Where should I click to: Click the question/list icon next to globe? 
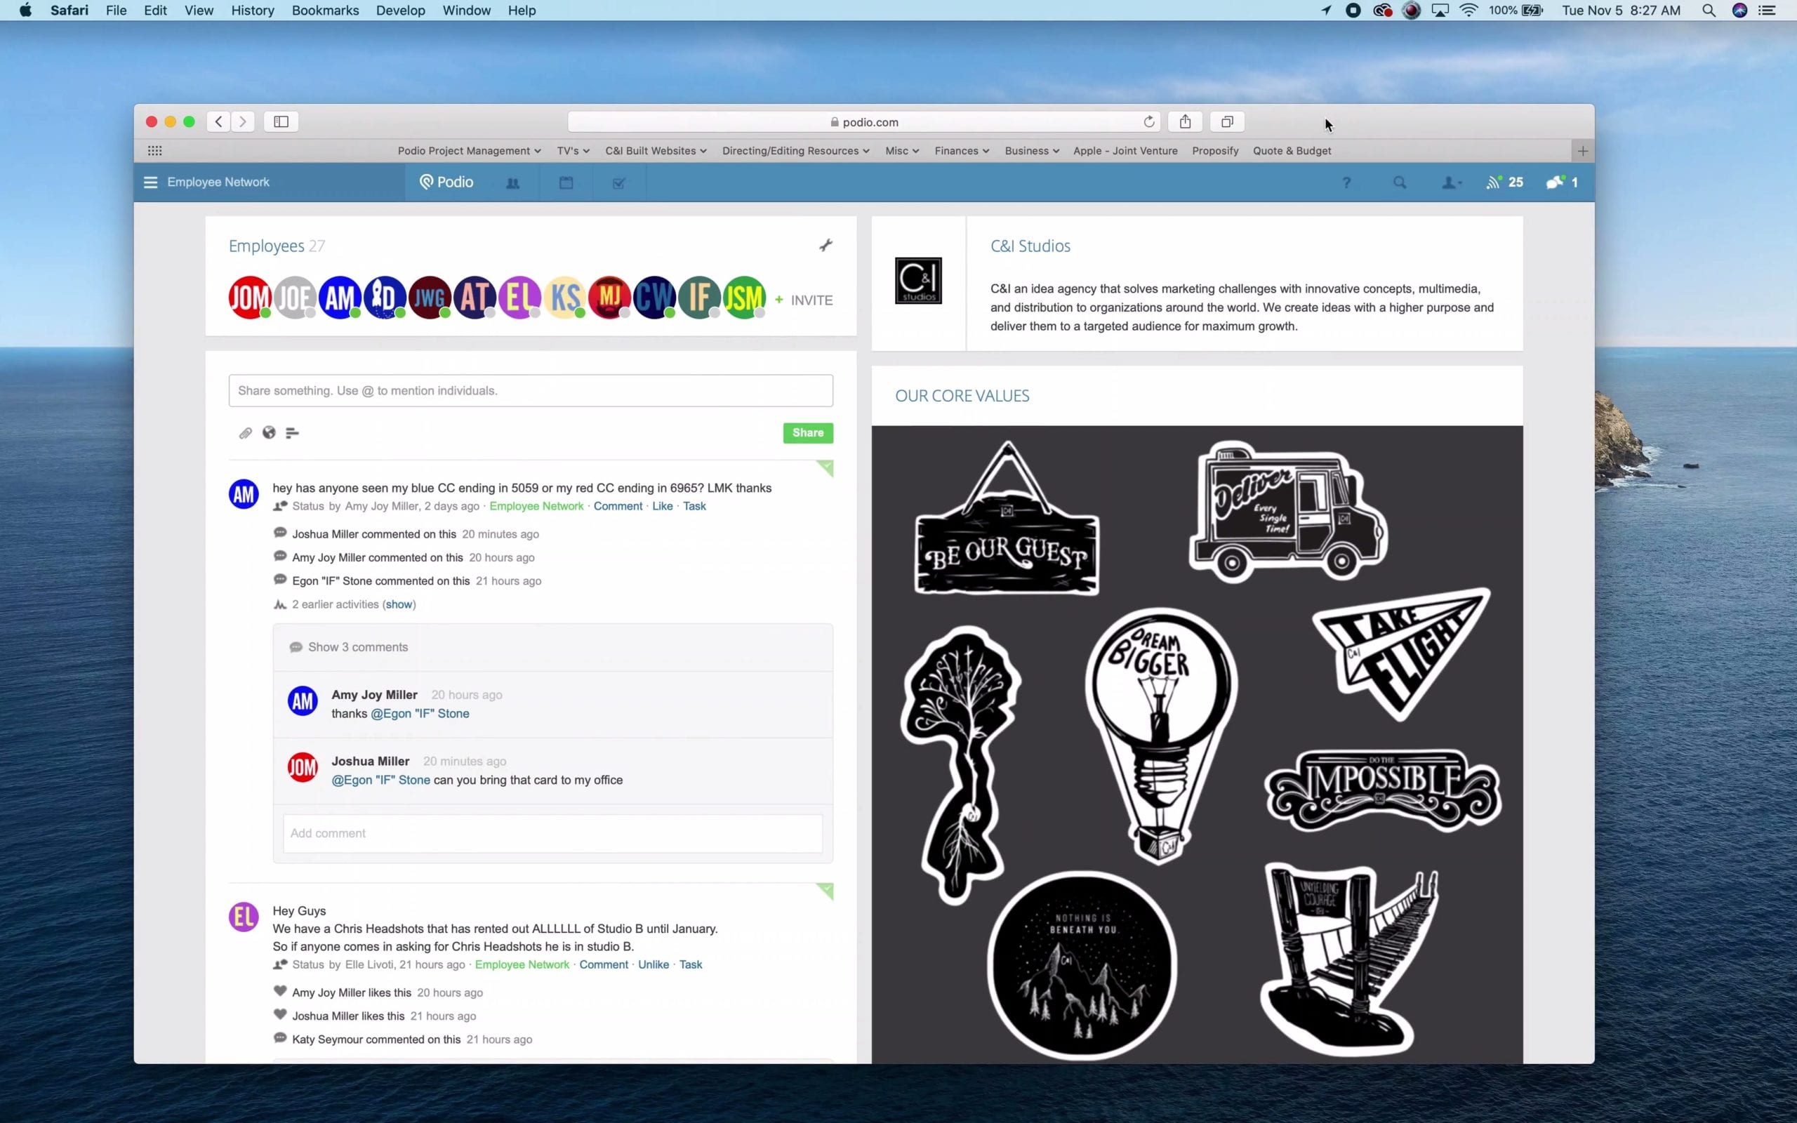tap(293, 433)
